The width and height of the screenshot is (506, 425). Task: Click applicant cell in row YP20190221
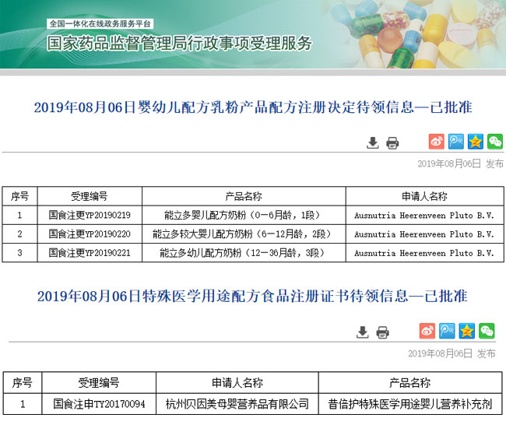[x=425, y=252]
